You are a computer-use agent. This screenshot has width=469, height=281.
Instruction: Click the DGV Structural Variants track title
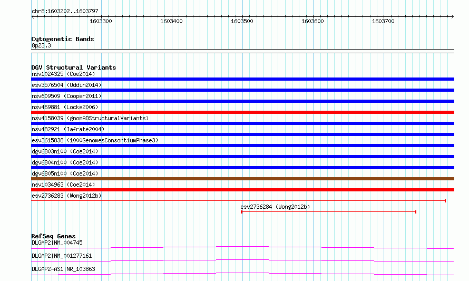[x=74, y=67]
